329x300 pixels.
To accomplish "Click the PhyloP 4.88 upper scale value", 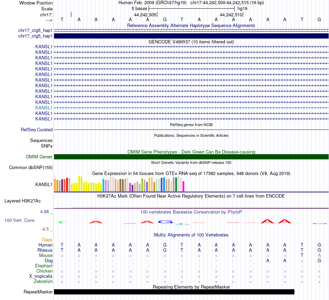I will pos(44,212).
